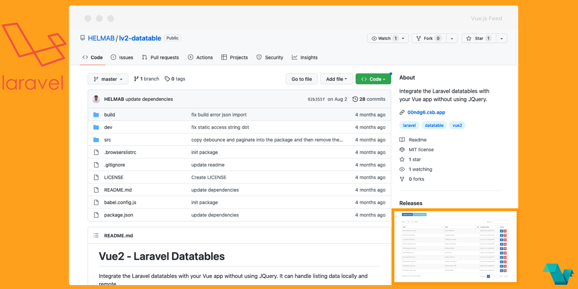Star the repo with the star icon
The image size is (578, 289).
(469, 38)
